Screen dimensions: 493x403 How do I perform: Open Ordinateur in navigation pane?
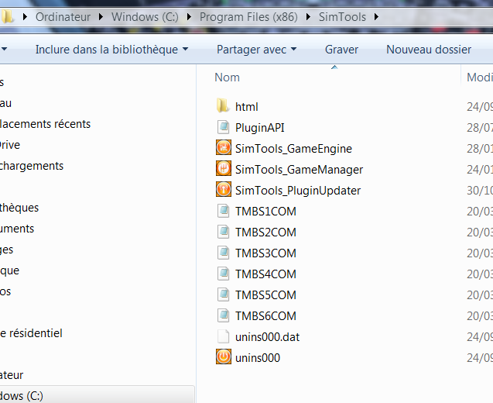(x=12, y=375)
